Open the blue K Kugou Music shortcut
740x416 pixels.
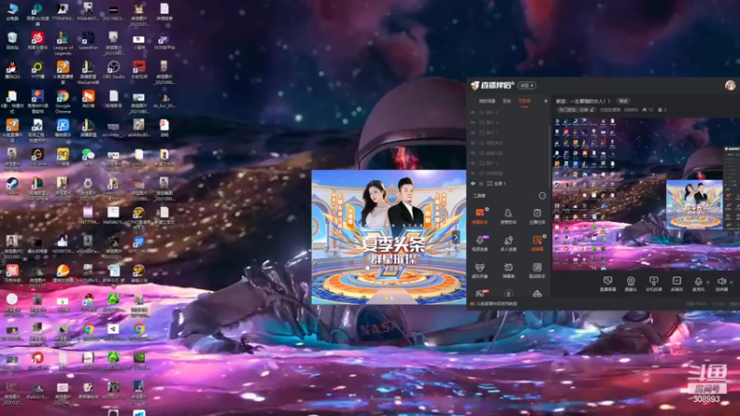pos(63,128)
